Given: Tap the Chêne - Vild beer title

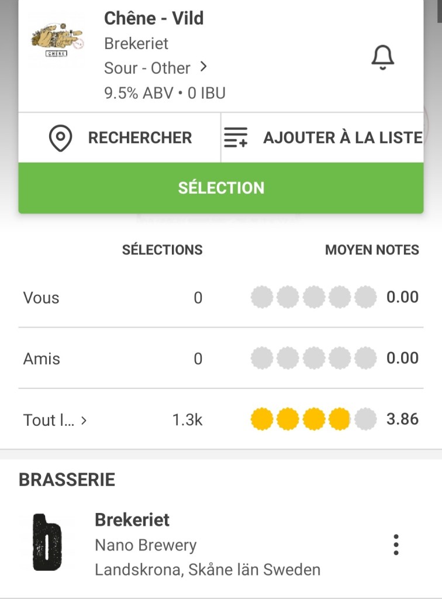Looking at the screenshot, I should pyautogui.click(x=154, y=18).
